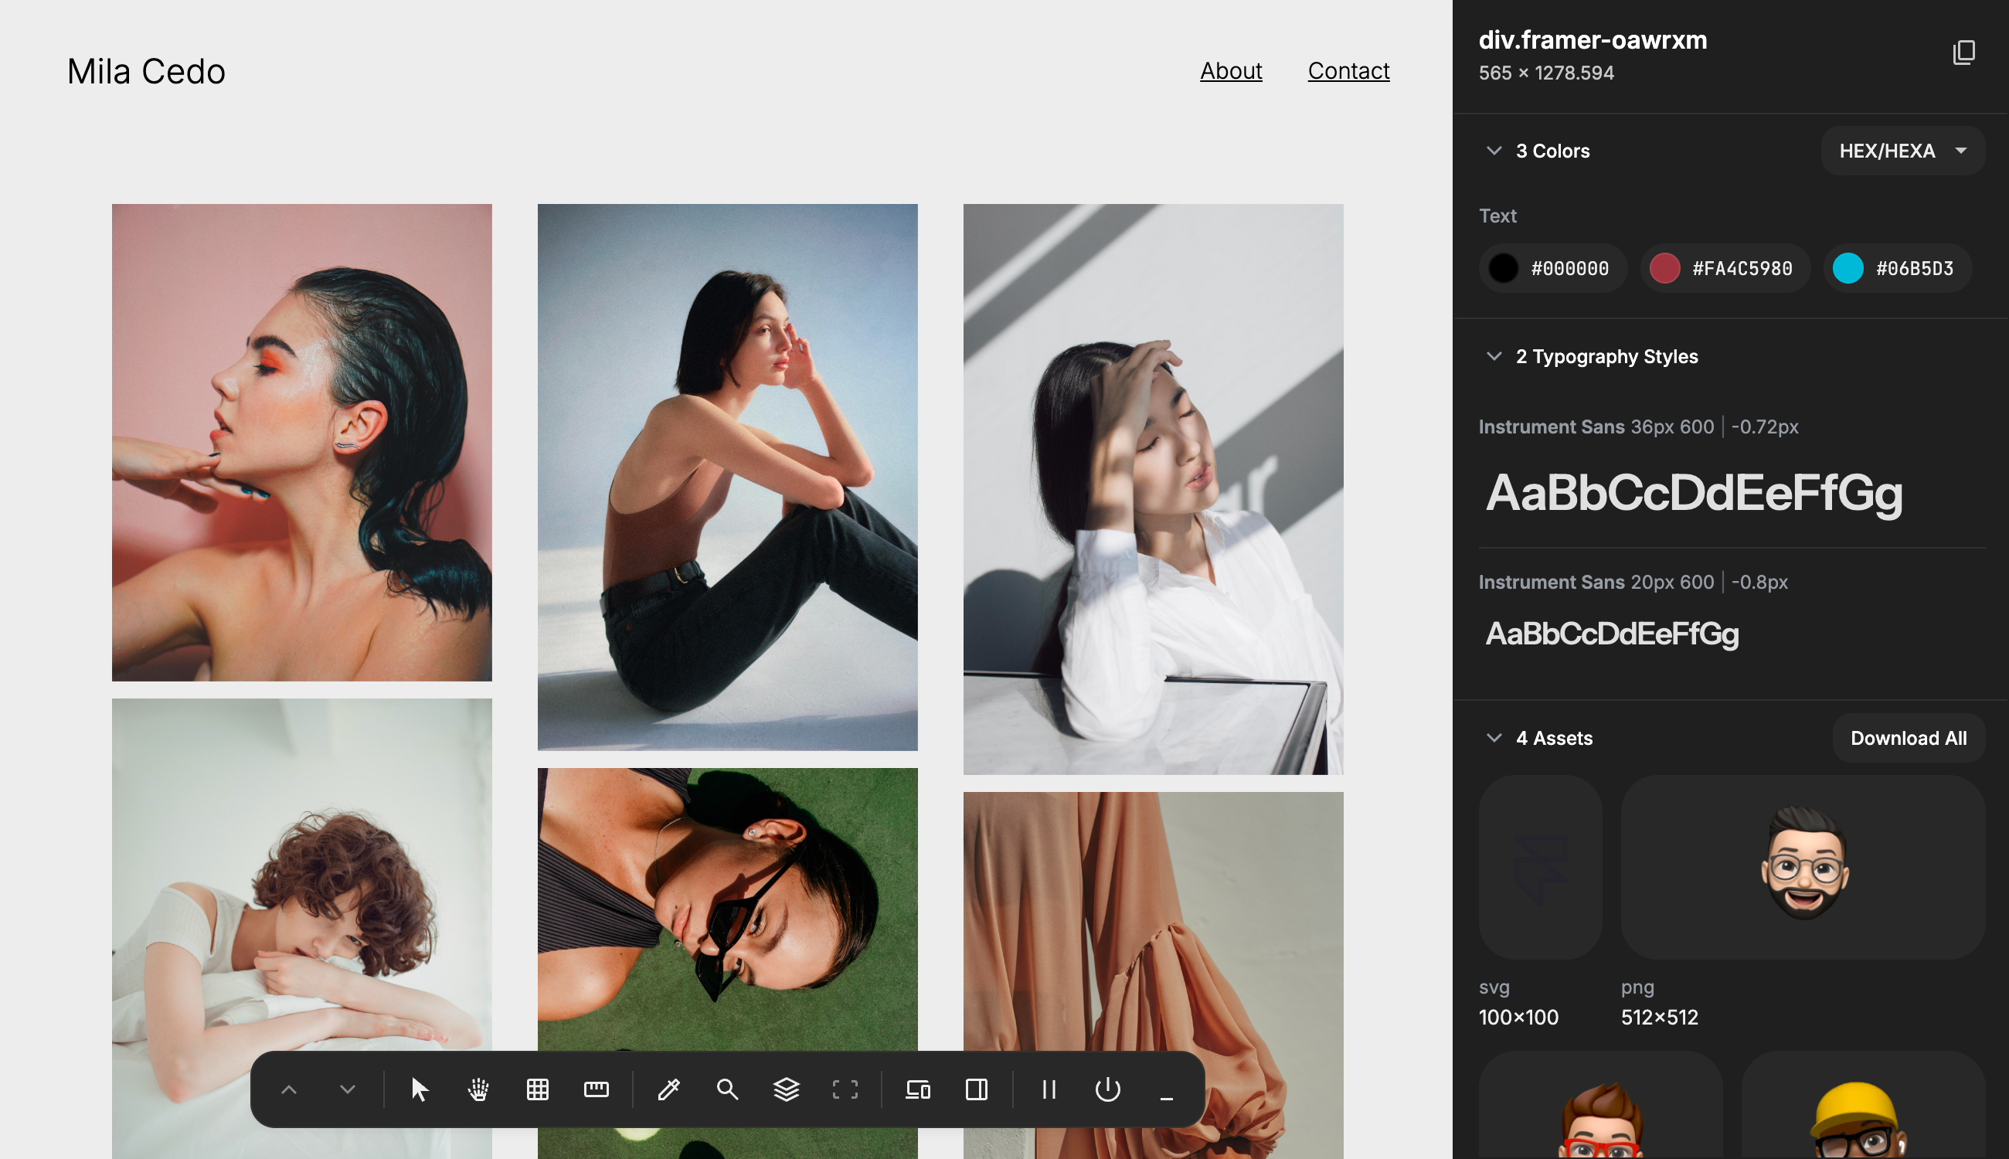2009x1159 pixels.
Task: Activate the hand move tool
Action: point(478,1089)
